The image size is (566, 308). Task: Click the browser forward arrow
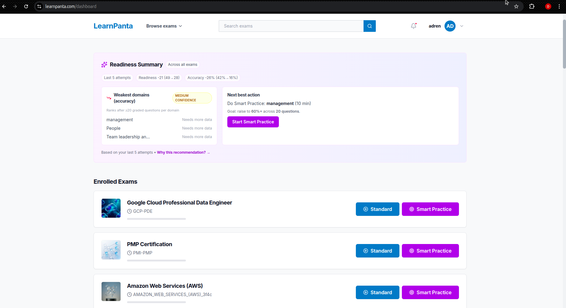[15, 6]
